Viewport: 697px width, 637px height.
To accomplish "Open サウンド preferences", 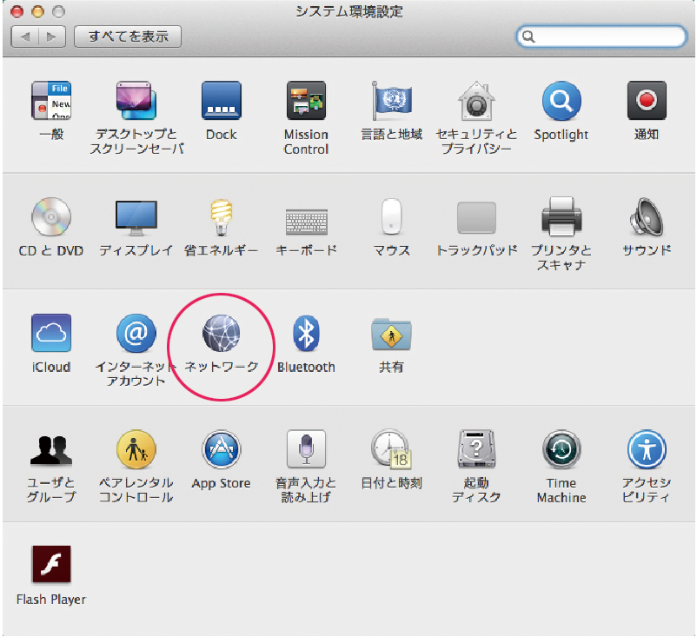I will click(647, 217).
